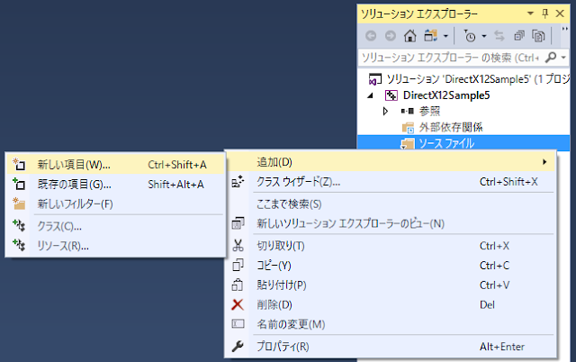Choose リソース(R)... in submenu

(x=115, y=246)
